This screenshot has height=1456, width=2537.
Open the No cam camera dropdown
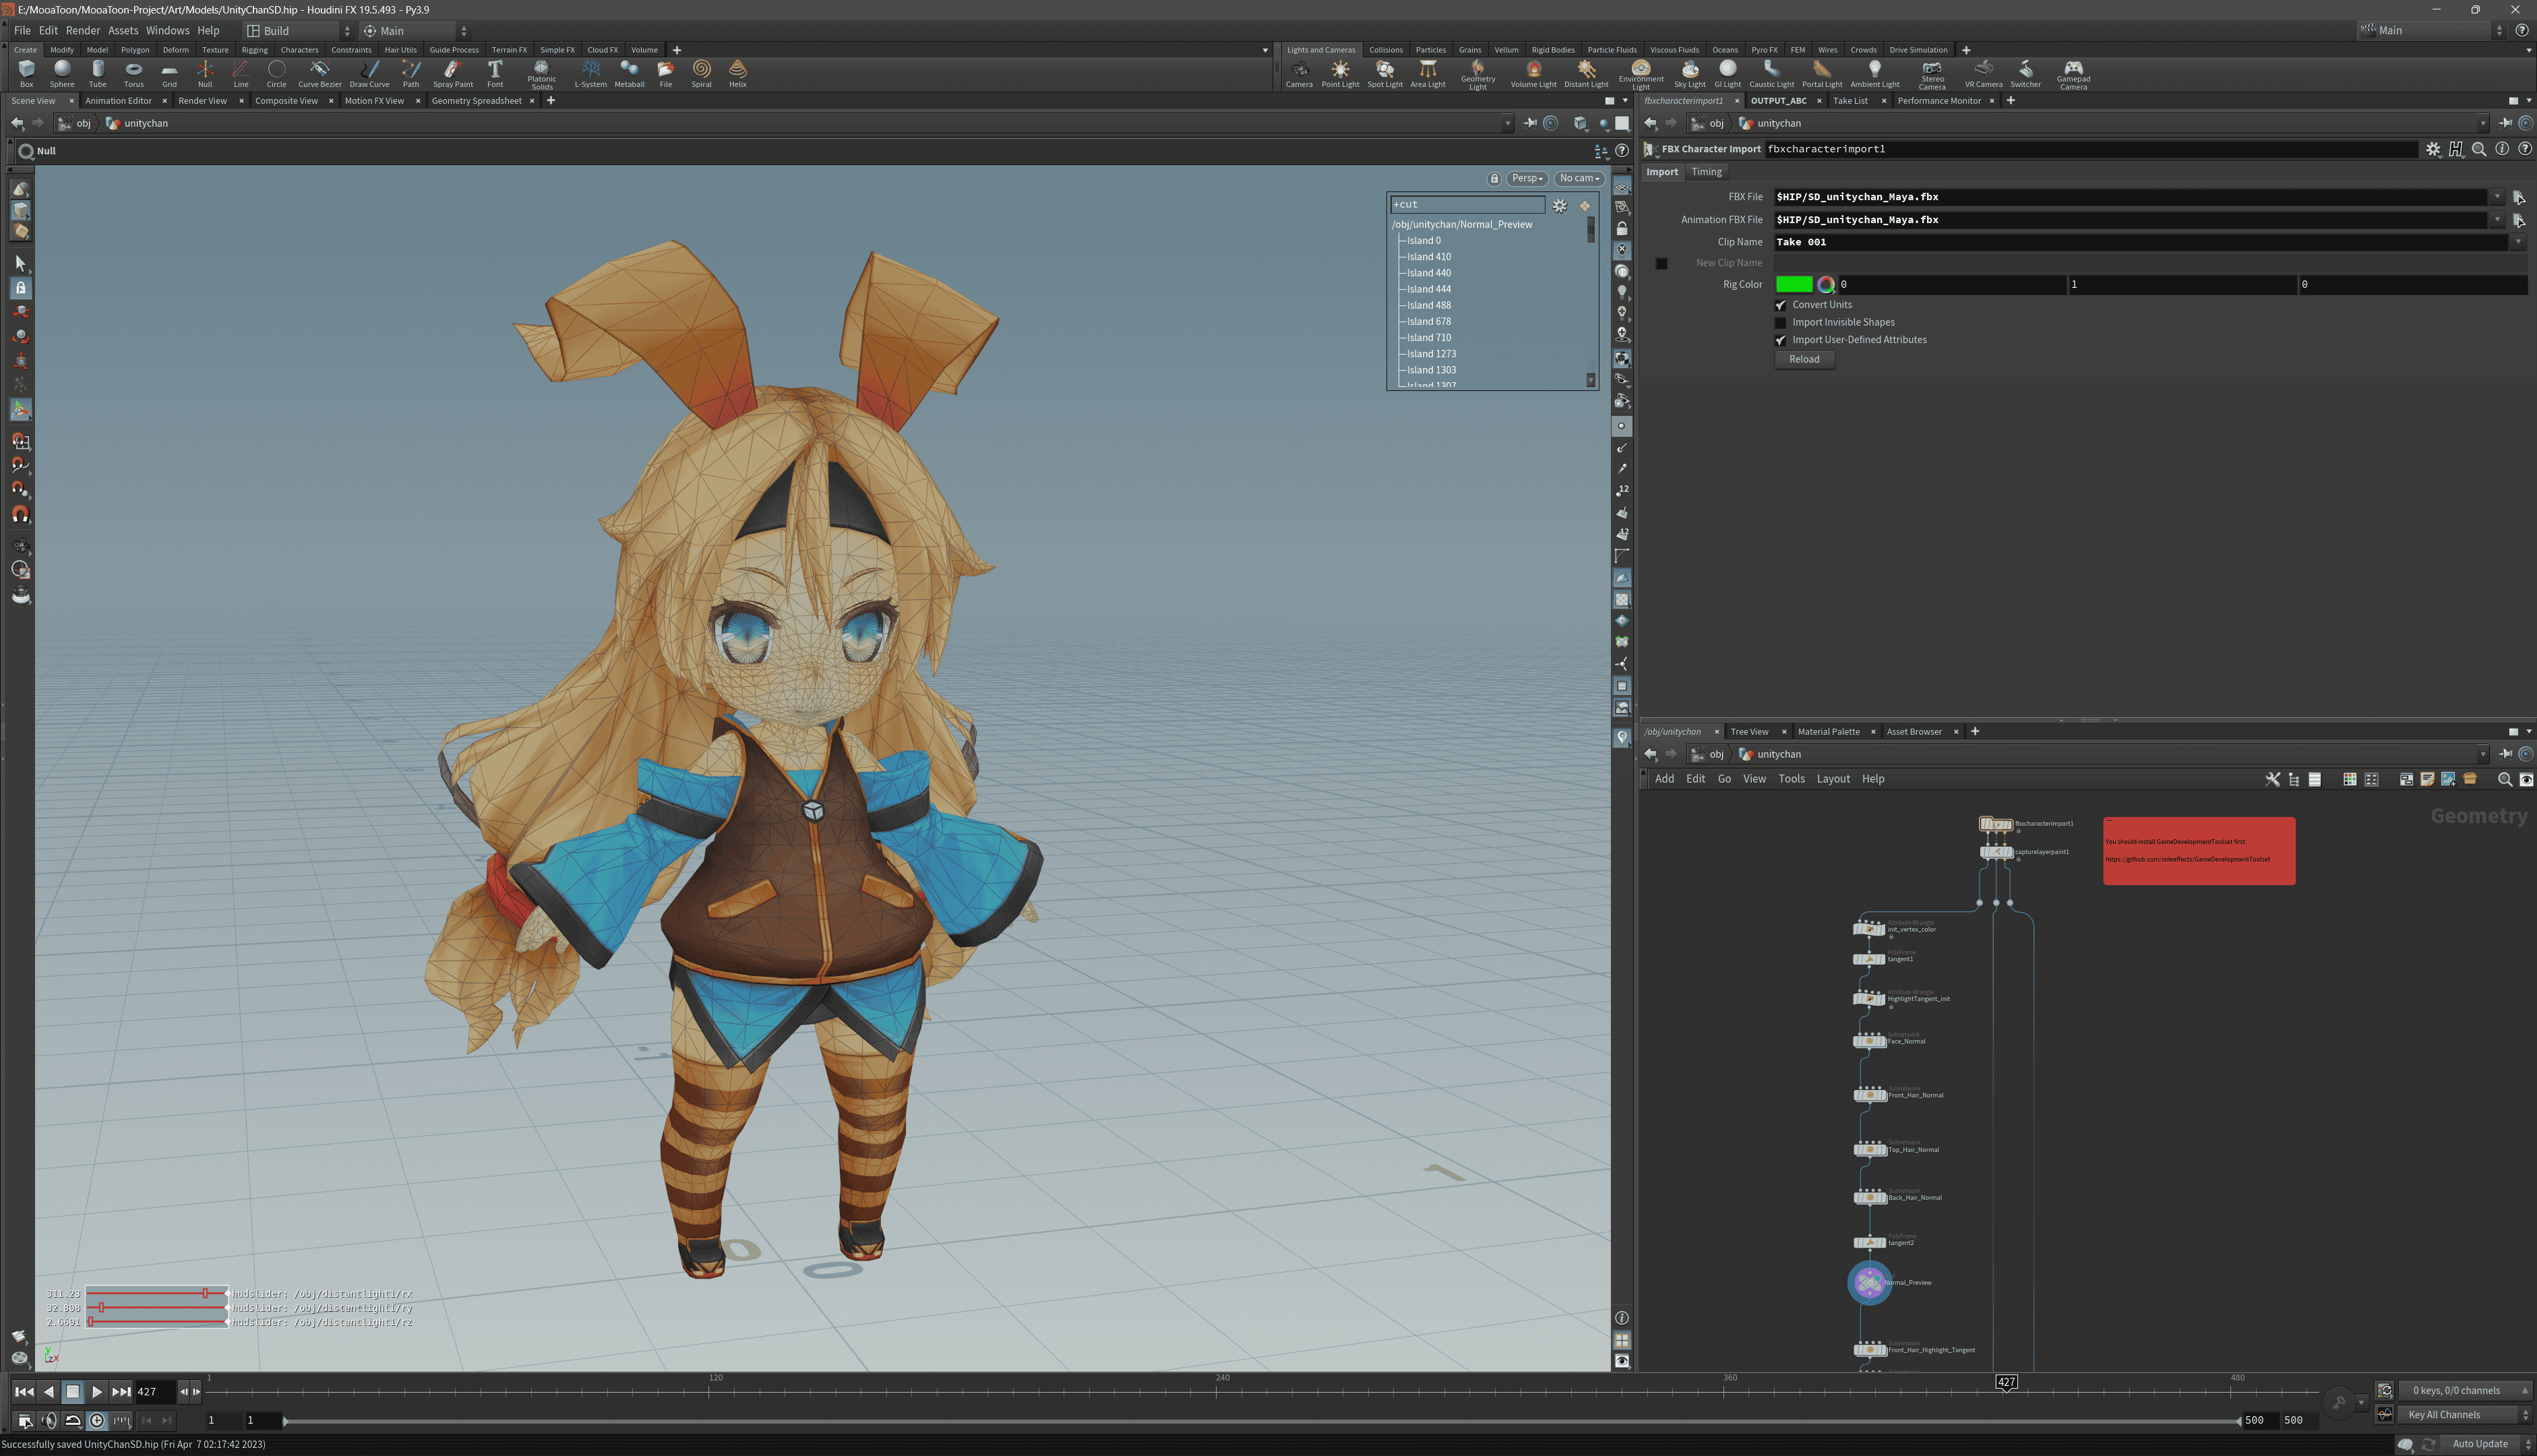[x=1579, y=178]
